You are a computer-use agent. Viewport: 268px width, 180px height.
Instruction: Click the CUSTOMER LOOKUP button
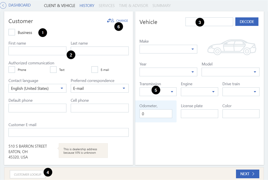pos(28,175)
